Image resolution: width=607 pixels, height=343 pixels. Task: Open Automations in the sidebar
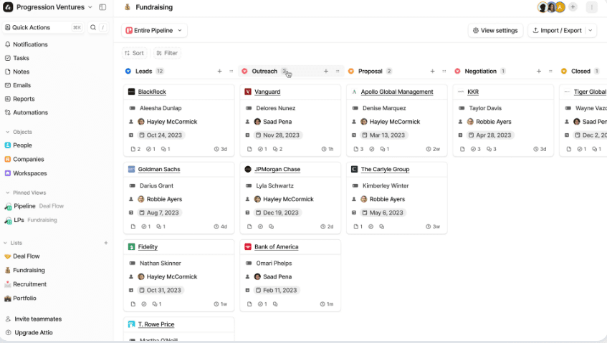(x=30, y=112)
